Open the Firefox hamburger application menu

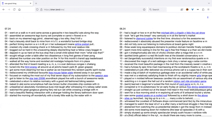click(209, 10)
